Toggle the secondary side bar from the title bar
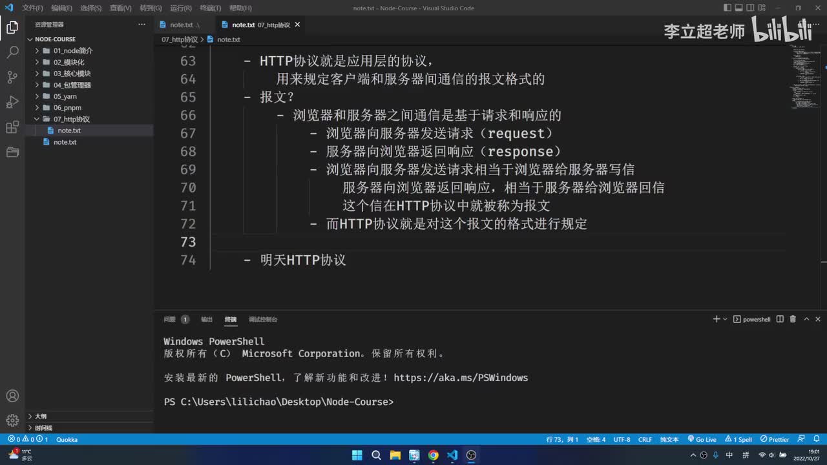 point(751,8)
